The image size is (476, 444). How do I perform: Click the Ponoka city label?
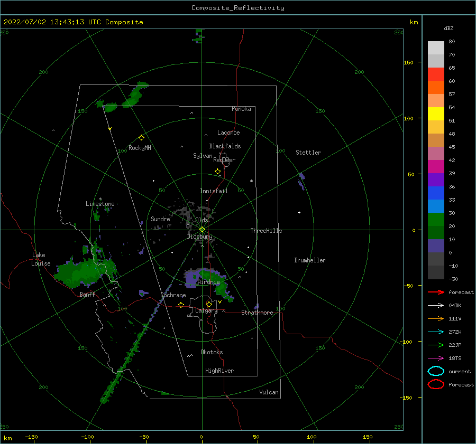[x=241, y=109]
